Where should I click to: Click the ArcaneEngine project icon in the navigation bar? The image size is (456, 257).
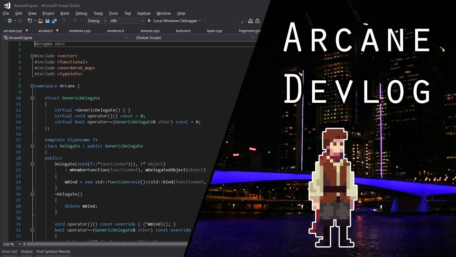[6, 37]
